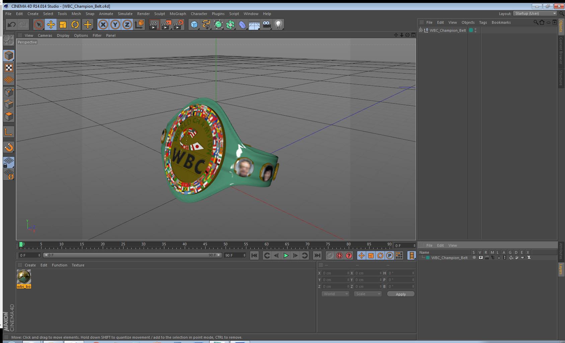Viewport: 565px width, 343px height.
Task: Switch to Model mode in left toolbar
Action: click(9, 56)
